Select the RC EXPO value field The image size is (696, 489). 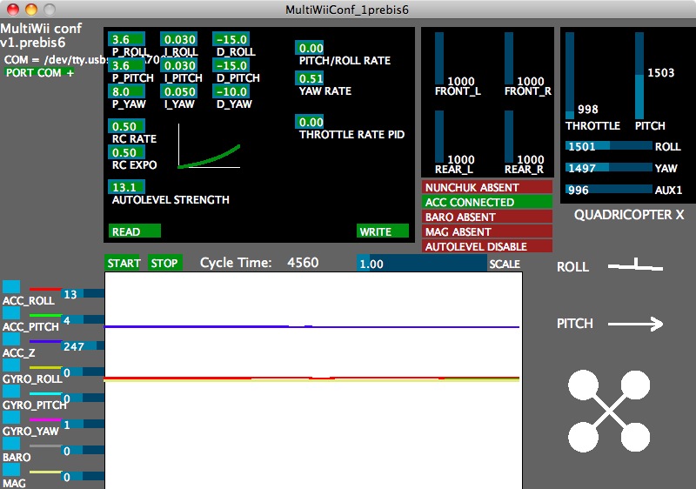click(126, 152)
